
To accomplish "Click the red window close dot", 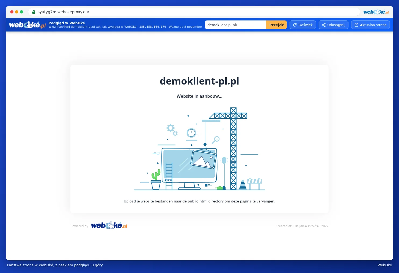I will [x=12, y=12].
